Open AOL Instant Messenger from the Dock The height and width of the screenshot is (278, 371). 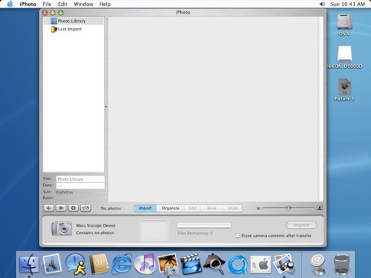(x=76, y=264)
